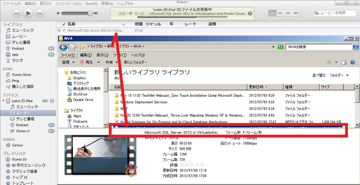The height and width of the screenshot is (185, 360).
Task: Click the eject icon beside yukio の iPad
Action: (52, 101)
